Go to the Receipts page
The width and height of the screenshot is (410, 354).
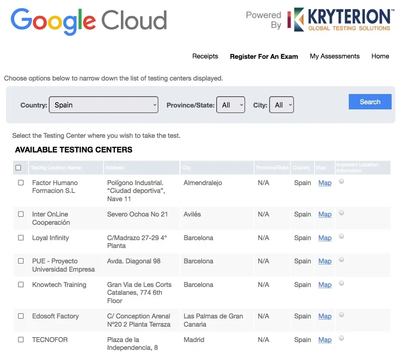pyautogui.click(x=205, y=56)
